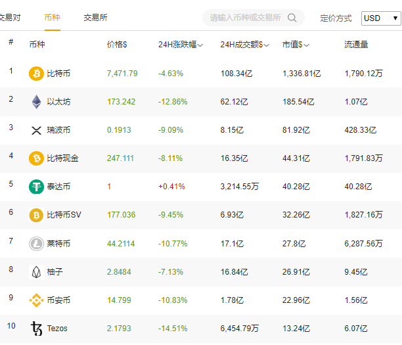The height and width of the screenshot is (345, 402).
Task: Click the Tezos logo icon
Action: click(36, 329)
